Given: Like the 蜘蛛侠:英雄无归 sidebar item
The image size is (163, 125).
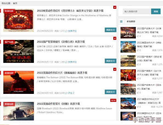Looking at the screenshot, I should [x=138, y=107].
